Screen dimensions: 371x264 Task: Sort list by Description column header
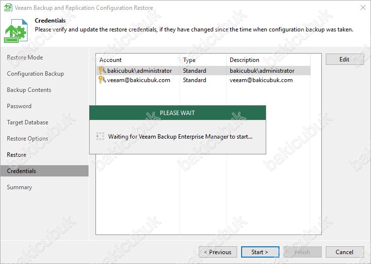[268, 60]
